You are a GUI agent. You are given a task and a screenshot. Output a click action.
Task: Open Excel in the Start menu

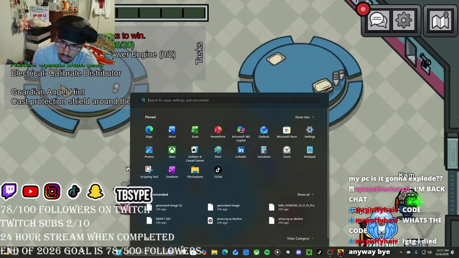click(x=195, y=132)
